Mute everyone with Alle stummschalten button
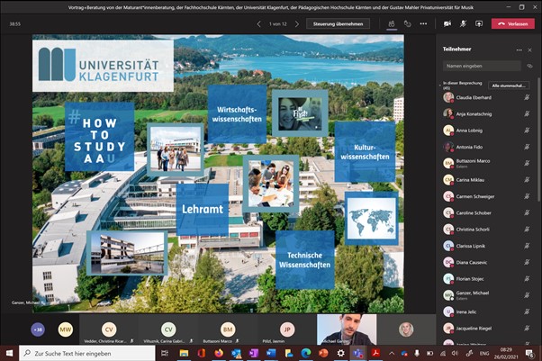The height and width of the screenshot is (361, 542). [x=509, y=86]
